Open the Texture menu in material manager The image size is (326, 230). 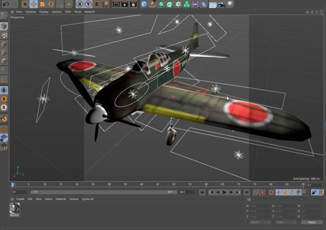[74, 199]
